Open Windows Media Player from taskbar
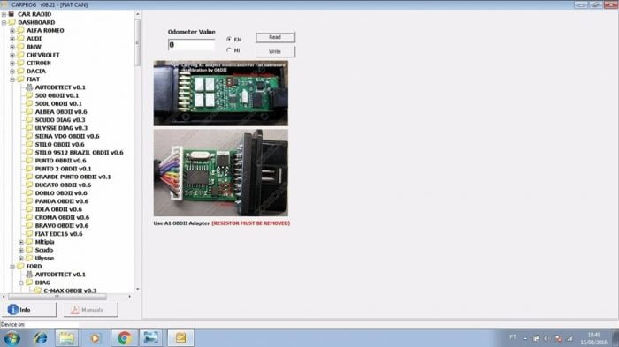Image resolution: width=619 pixels, height=347 pixels. click(95, 338)
